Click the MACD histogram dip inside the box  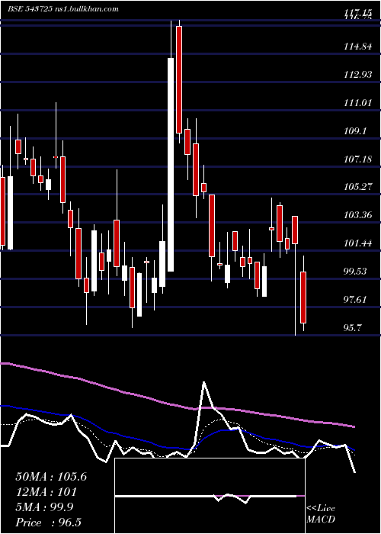(245, 502)
